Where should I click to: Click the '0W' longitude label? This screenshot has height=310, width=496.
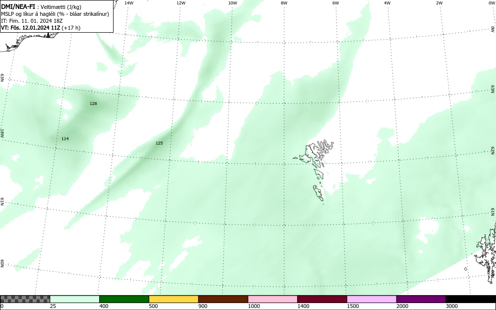coord(491,3)
